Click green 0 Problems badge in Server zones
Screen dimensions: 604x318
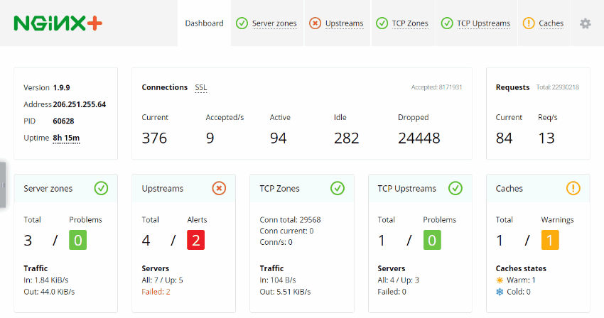pyautogui.click(x=78, y=240)
